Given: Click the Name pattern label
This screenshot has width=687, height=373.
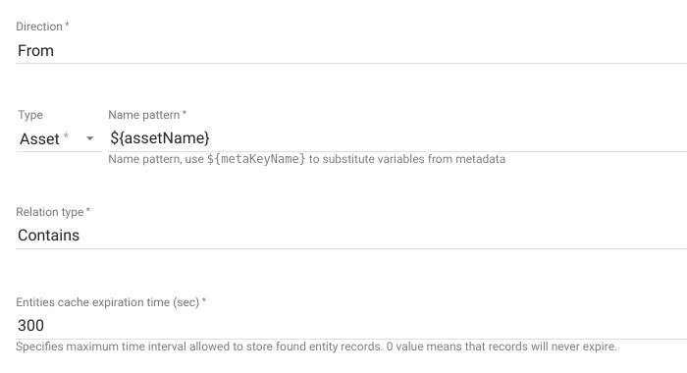Looking at the screenshot, I should [x=143, y=115].
